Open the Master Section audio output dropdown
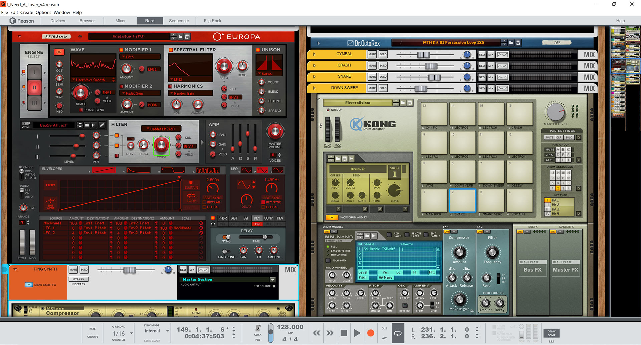 tap(272, 279)
